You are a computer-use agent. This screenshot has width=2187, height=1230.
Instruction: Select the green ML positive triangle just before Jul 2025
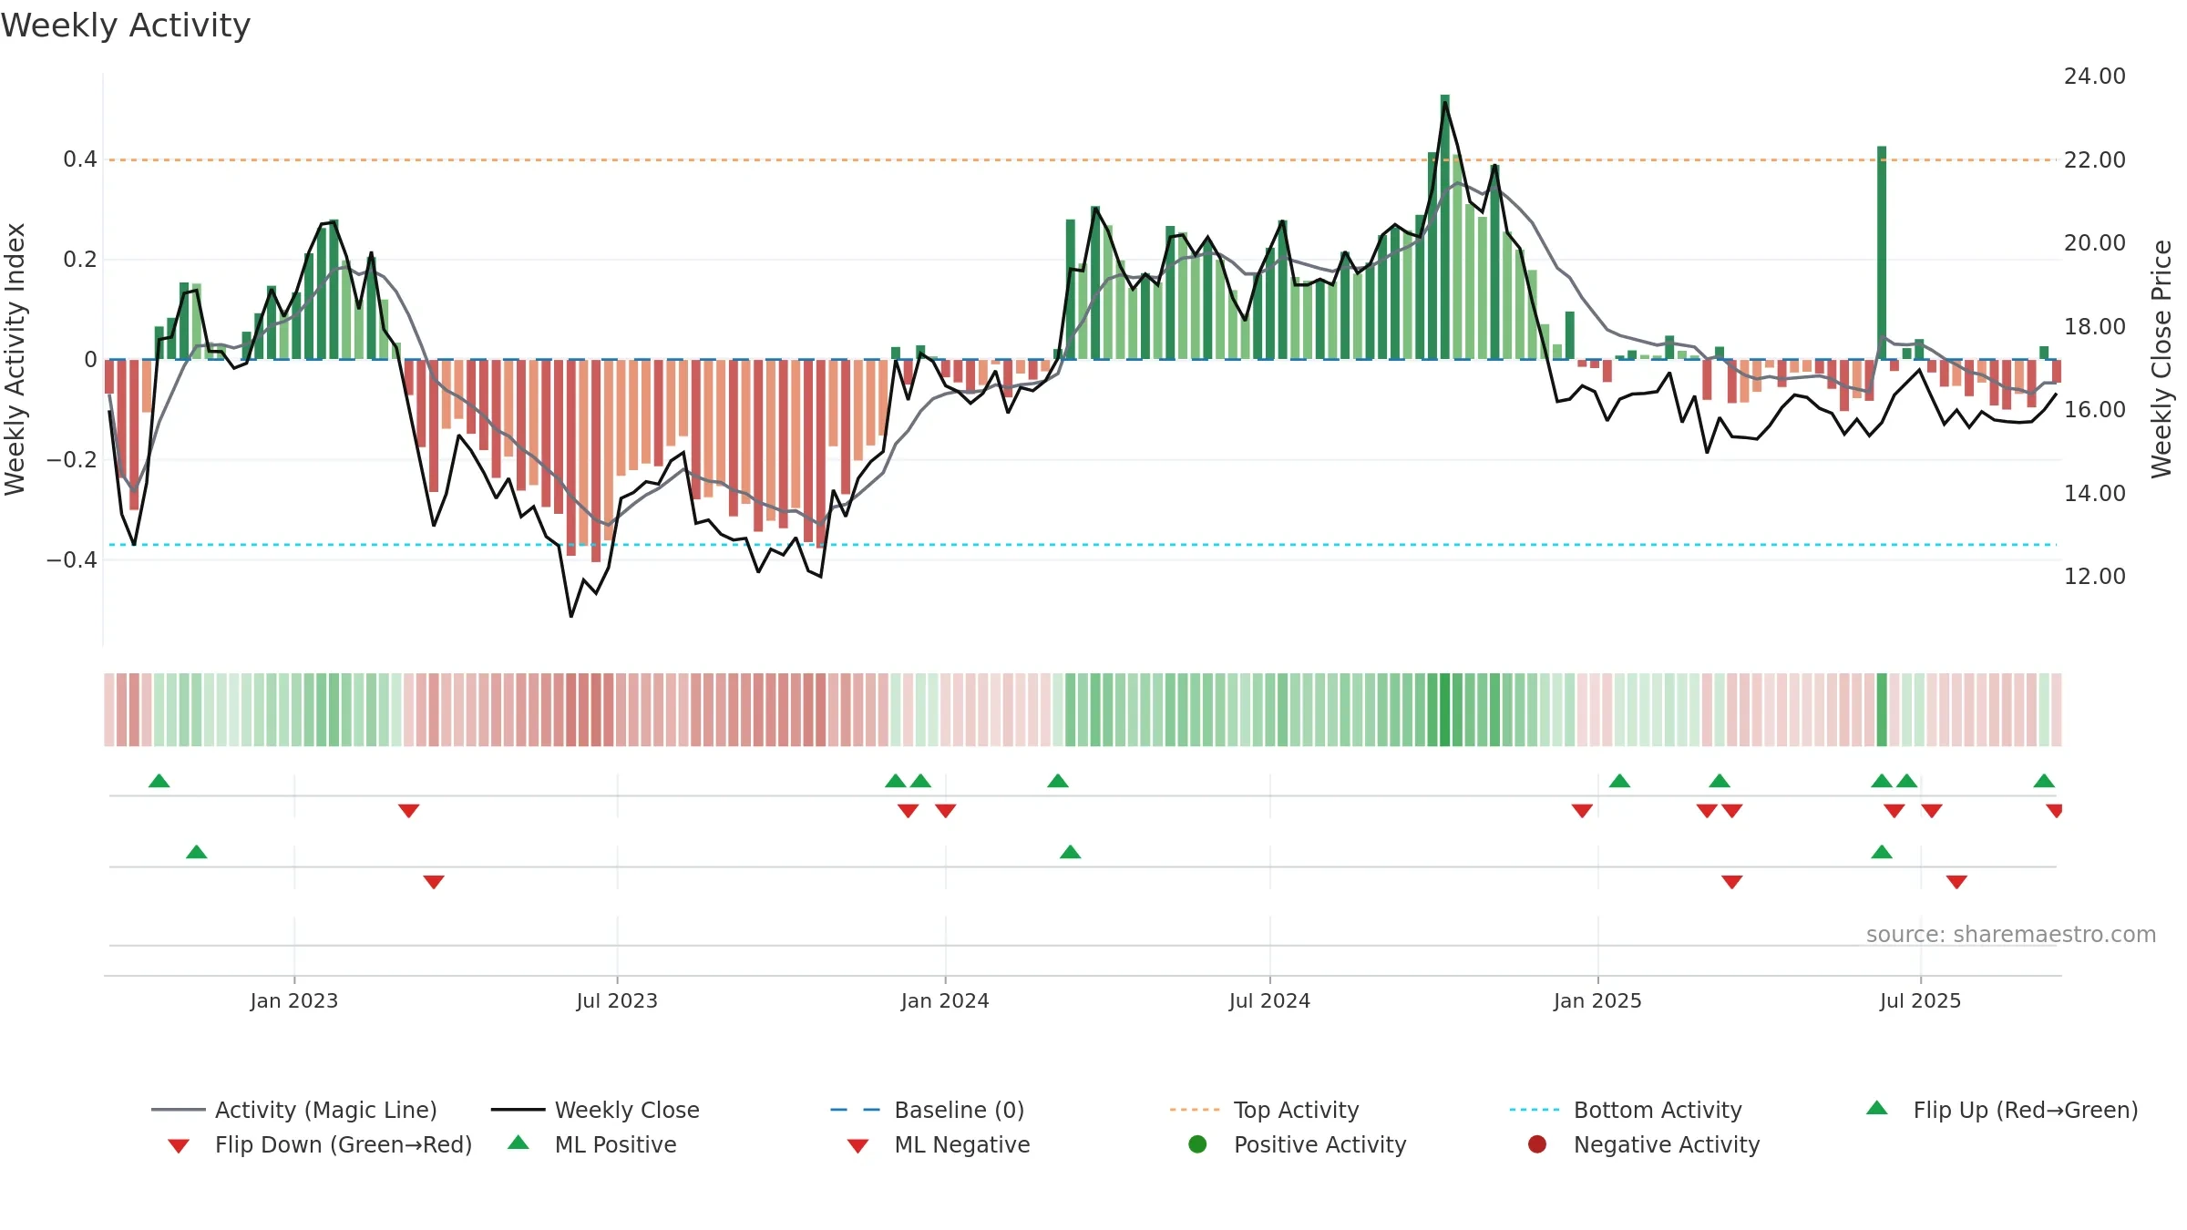(x=1882, y=852)
